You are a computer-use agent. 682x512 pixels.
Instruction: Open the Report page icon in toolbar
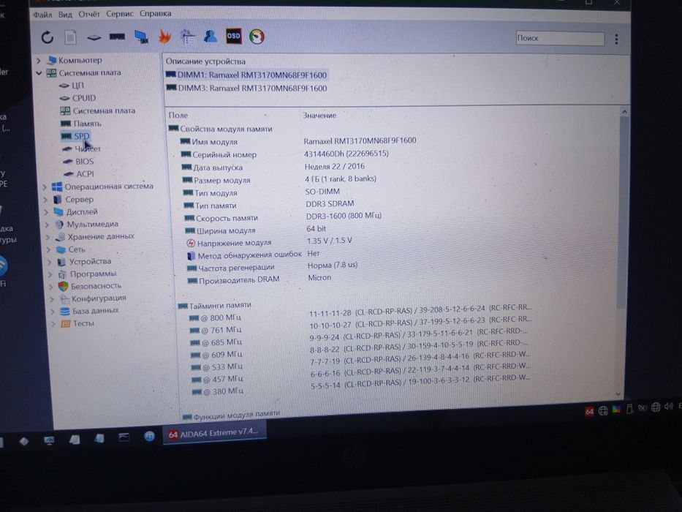coord(70,37)
